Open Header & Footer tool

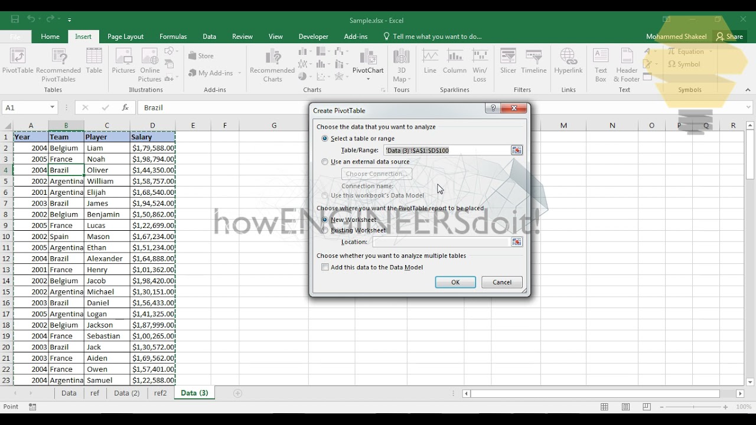(627, 65)
